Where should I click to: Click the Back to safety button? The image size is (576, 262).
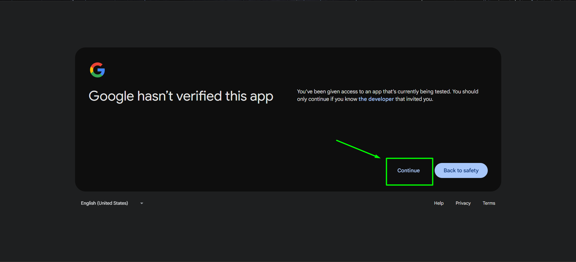point(461,170)
